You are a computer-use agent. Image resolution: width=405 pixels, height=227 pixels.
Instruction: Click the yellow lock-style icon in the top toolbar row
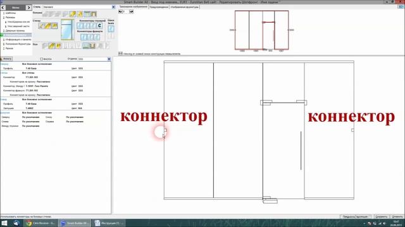click(80, 14)
